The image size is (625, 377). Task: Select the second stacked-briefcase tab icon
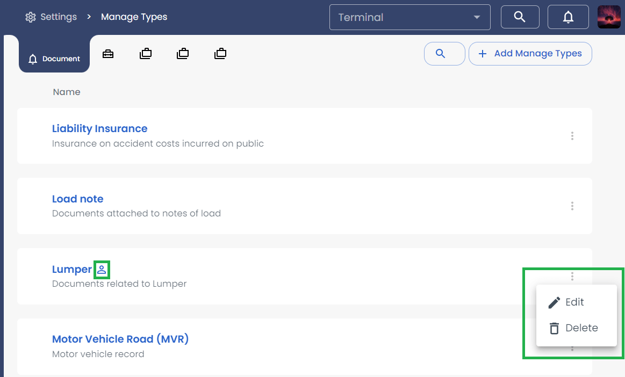tap(183, 53)
